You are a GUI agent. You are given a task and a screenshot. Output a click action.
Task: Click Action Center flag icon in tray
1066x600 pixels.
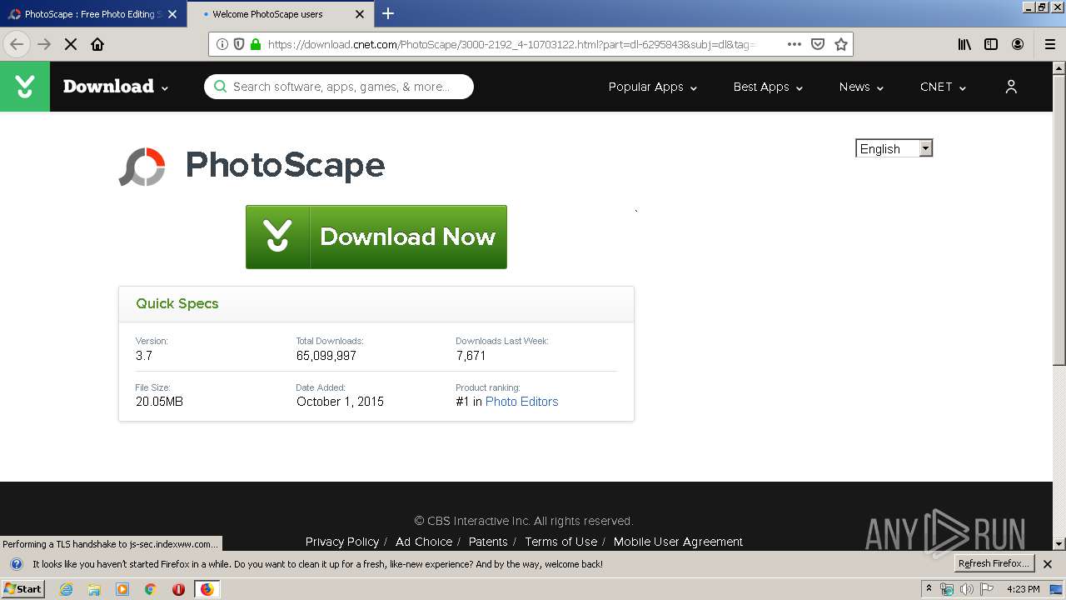click(x=987, y=589)
